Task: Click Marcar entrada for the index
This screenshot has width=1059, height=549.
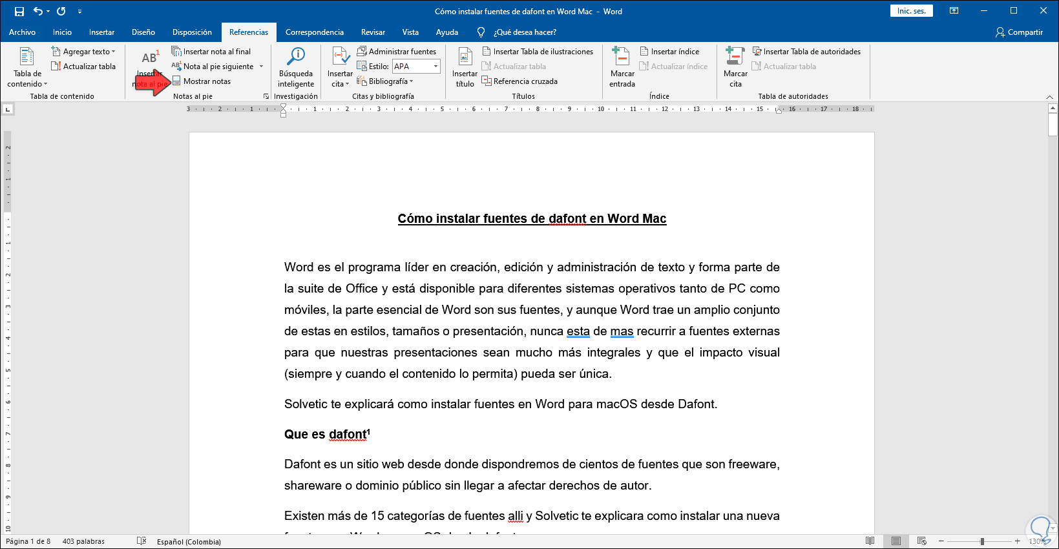Action: [622, 68]
